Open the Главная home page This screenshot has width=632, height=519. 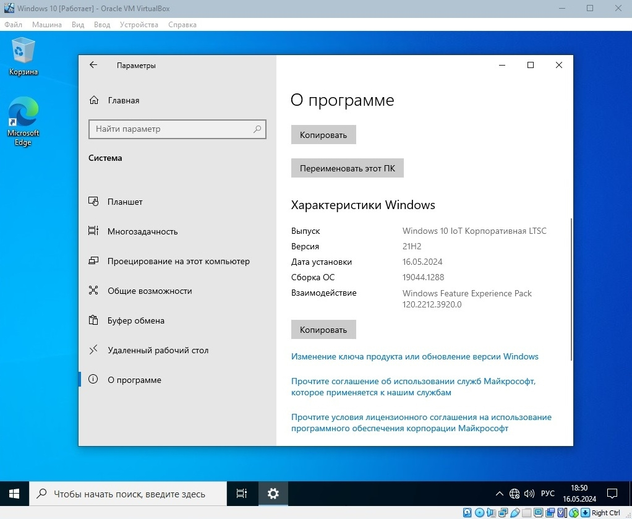click(114, 100)
